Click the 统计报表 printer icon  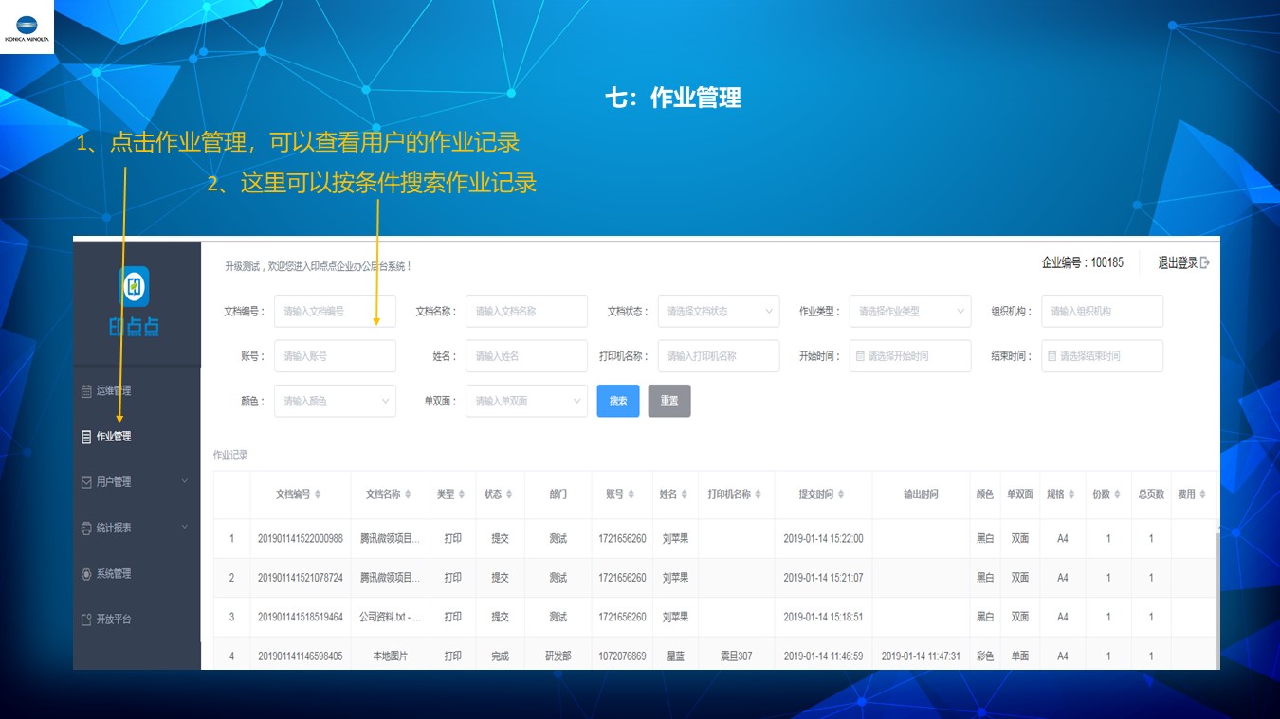point(86,529)
